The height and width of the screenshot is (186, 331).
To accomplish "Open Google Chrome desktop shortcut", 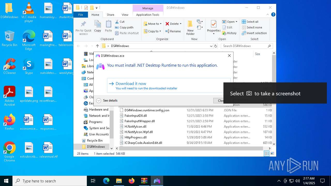I will coord(10,152).
